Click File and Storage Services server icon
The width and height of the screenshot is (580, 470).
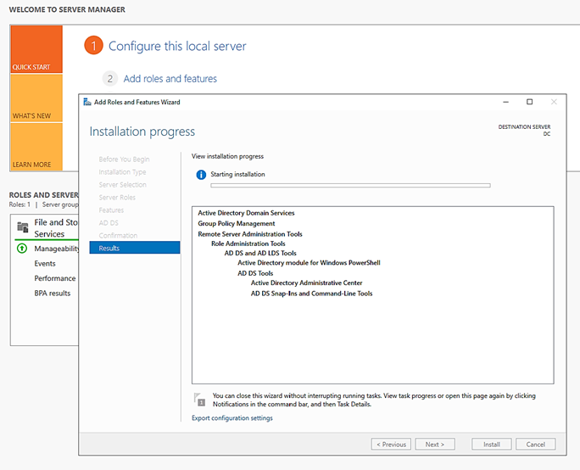click(x=23, y=227)
